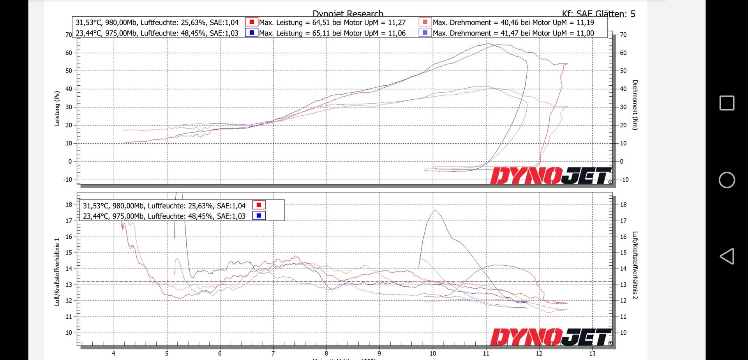Screen dimensions: 748x360
Task: Select light blue swatch beside Max. Drehmoment 41,47
Action: pyautogui.click(x=425, y=33)
